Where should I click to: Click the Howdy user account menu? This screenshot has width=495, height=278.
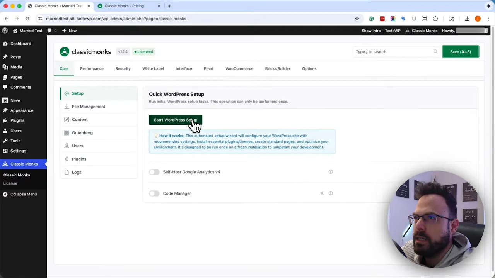click(x=465, y=31)
